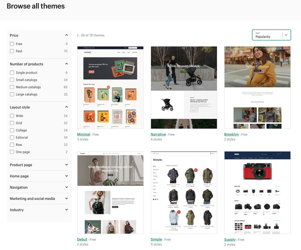Tick the Free price checkbox
Viewport: 301px width, 250px height.
(12, 44)
